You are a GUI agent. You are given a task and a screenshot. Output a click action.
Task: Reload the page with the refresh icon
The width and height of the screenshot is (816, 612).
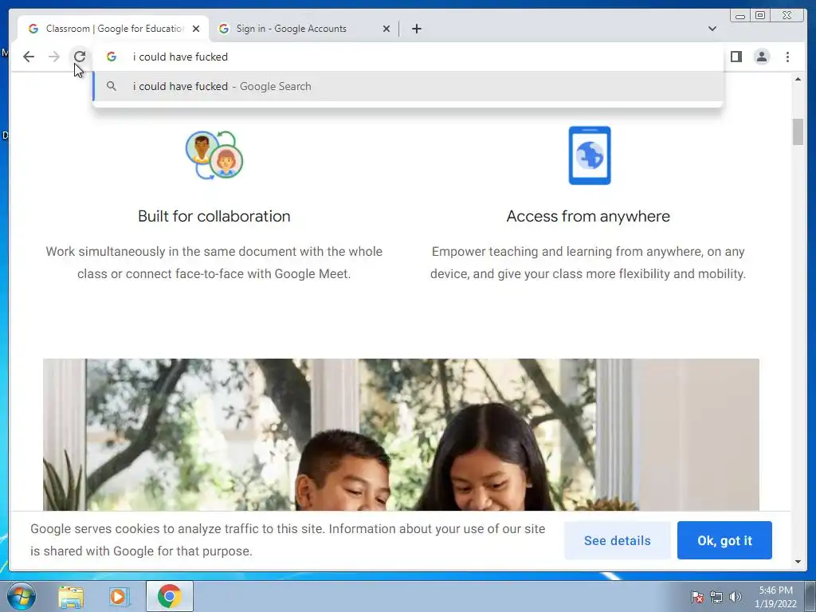pos(80,57)
